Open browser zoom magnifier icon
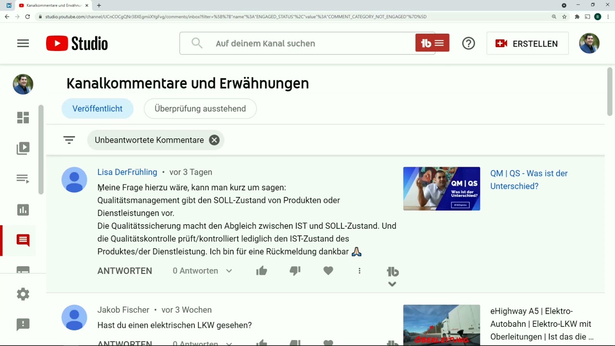This screenshot has width=615, height=346. (x=554, y=16)
